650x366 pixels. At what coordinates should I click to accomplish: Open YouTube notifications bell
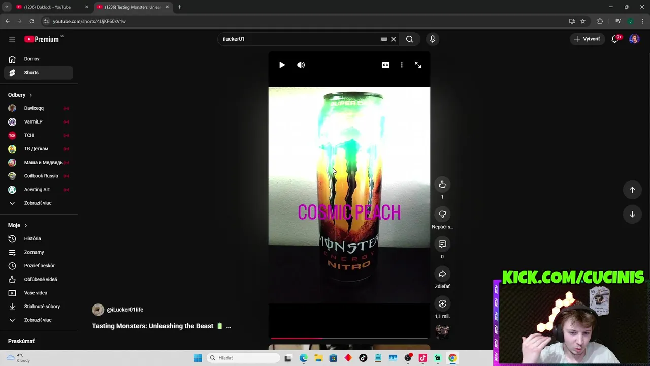[615, 39]
